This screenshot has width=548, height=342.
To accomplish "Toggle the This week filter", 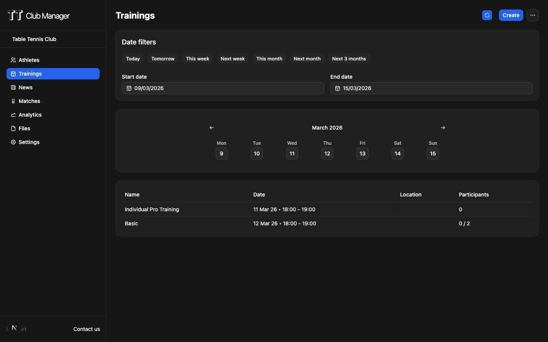I will [197, 59].
